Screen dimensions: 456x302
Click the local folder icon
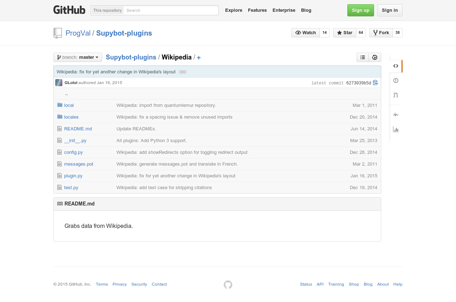point(60,105)
